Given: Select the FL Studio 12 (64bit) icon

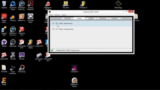Looking at the screenshot, I should (x=30, y=42).
